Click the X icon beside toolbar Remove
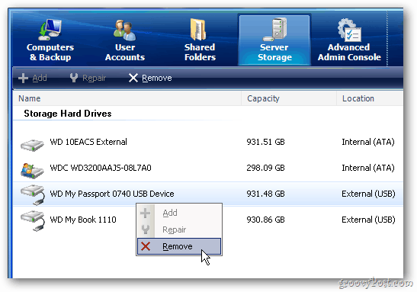 [133, 78]
